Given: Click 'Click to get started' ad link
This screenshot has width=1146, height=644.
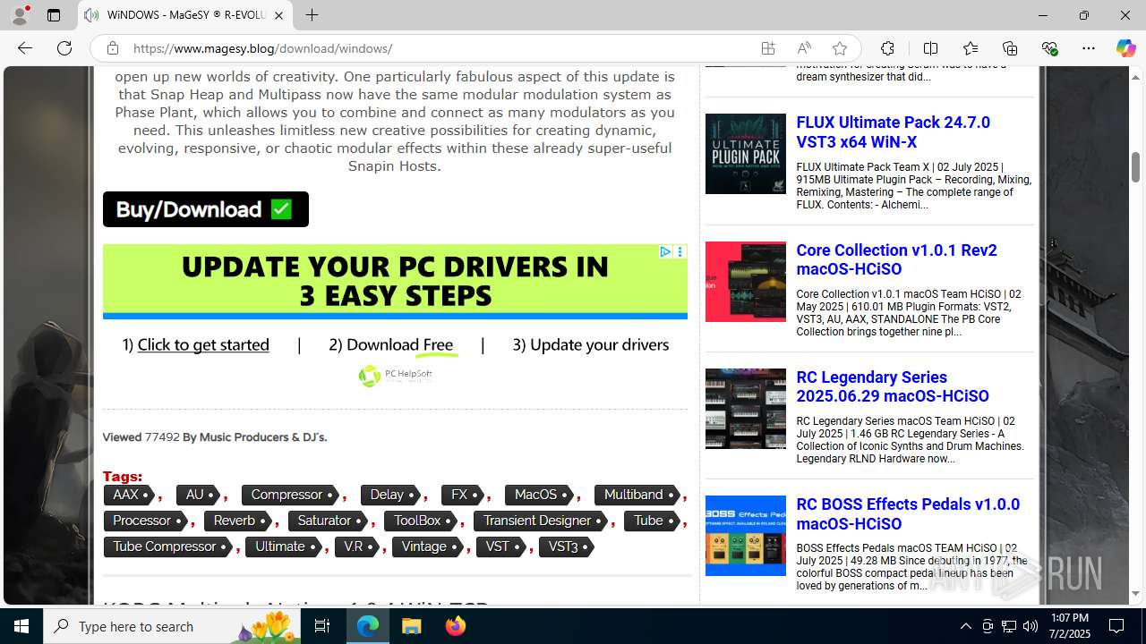Looking at the screenshot, I should click(203, 344).
